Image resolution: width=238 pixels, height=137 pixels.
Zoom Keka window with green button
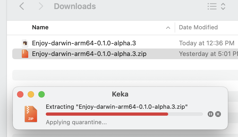[x=42, y=94]
